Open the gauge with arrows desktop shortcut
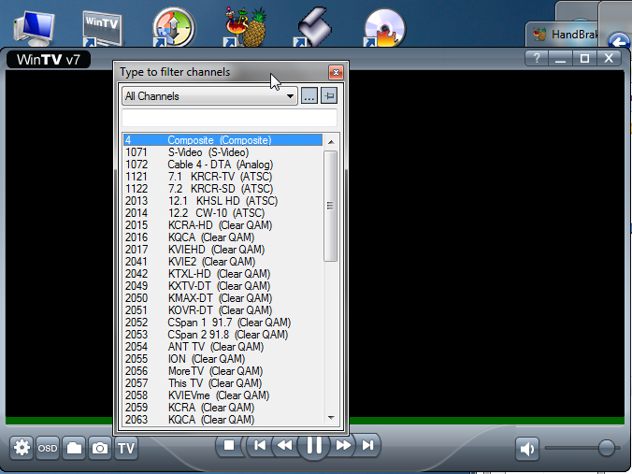The width and height of the screenshot is (632, 474). pyautogui.click(x=174, y=27)
